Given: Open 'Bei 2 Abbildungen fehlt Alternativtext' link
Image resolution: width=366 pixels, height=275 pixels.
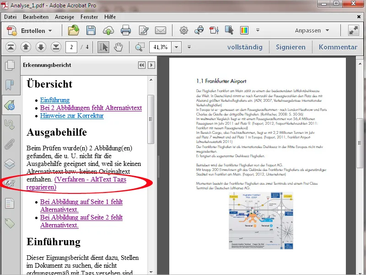Looking at the screenshot, I should tap(91, 108).
